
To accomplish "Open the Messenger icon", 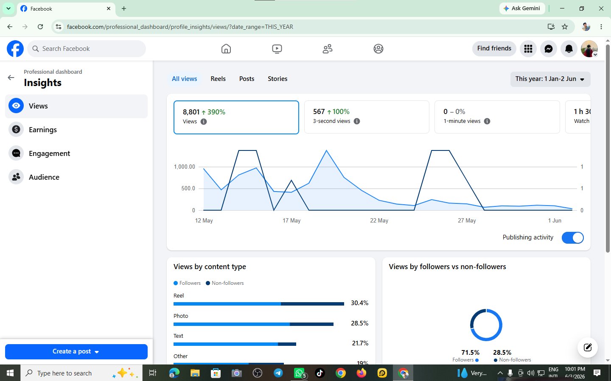I will [549, 49].
